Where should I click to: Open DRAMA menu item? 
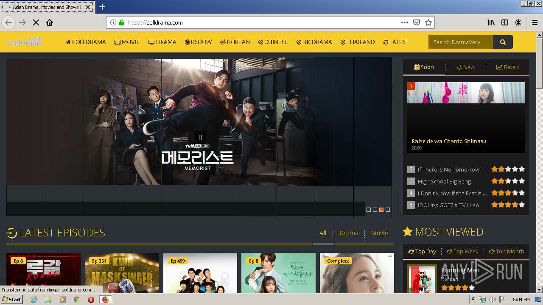click(162, 42)
